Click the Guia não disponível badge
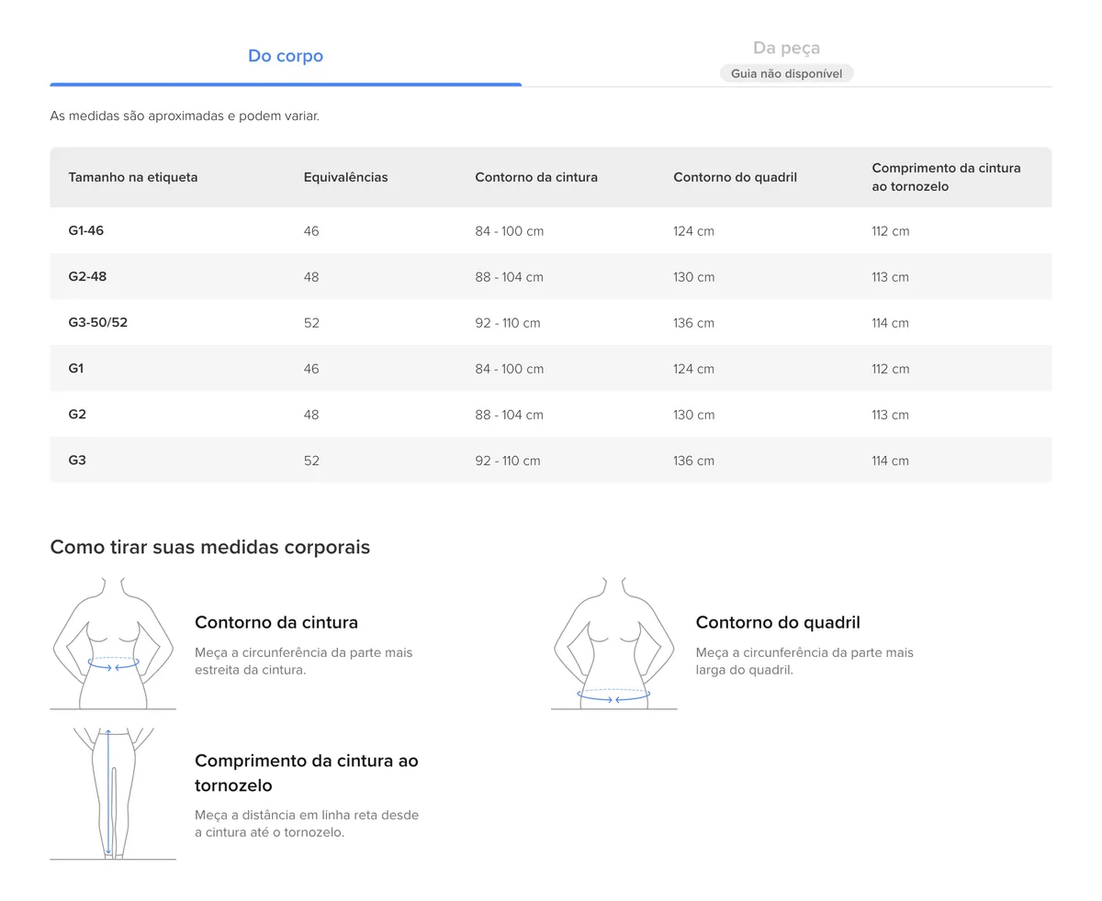Image resolution: width=1102 pixels, height=901 pixels. pos(786,73)
